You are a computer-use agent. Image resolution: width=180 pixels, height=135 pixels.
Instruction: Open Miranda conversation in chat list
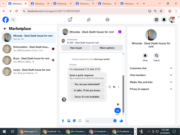[x=28, y=37]
